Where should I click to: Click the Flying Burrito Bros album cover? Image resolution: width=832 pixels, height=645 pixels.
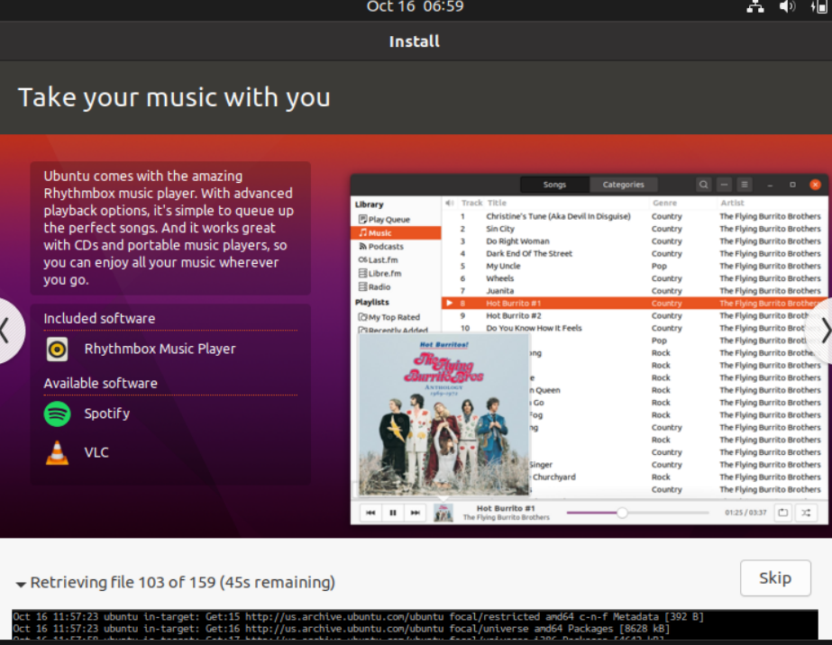(x=443, y=414)
